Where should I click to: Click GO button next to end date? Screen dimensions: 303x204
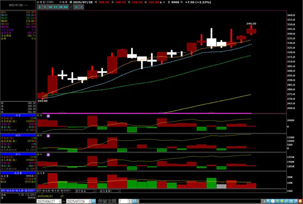(x=93, y=201)
